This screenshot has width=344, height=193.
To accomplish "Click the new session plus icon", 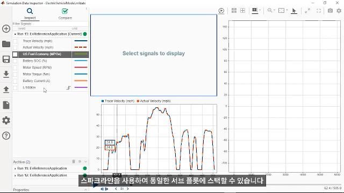I will click(x=6, y=28).
